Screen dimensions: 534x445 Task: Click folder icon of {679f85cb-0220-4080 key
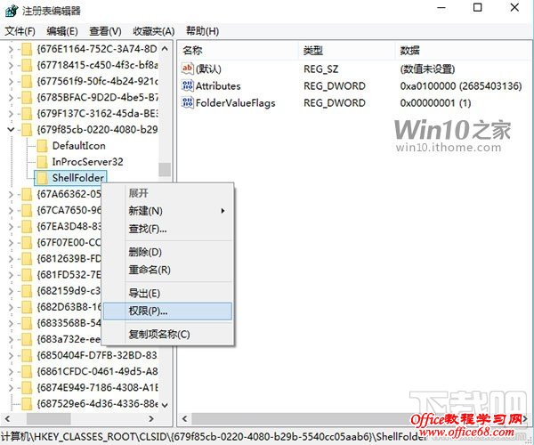(x=27, y=130)
